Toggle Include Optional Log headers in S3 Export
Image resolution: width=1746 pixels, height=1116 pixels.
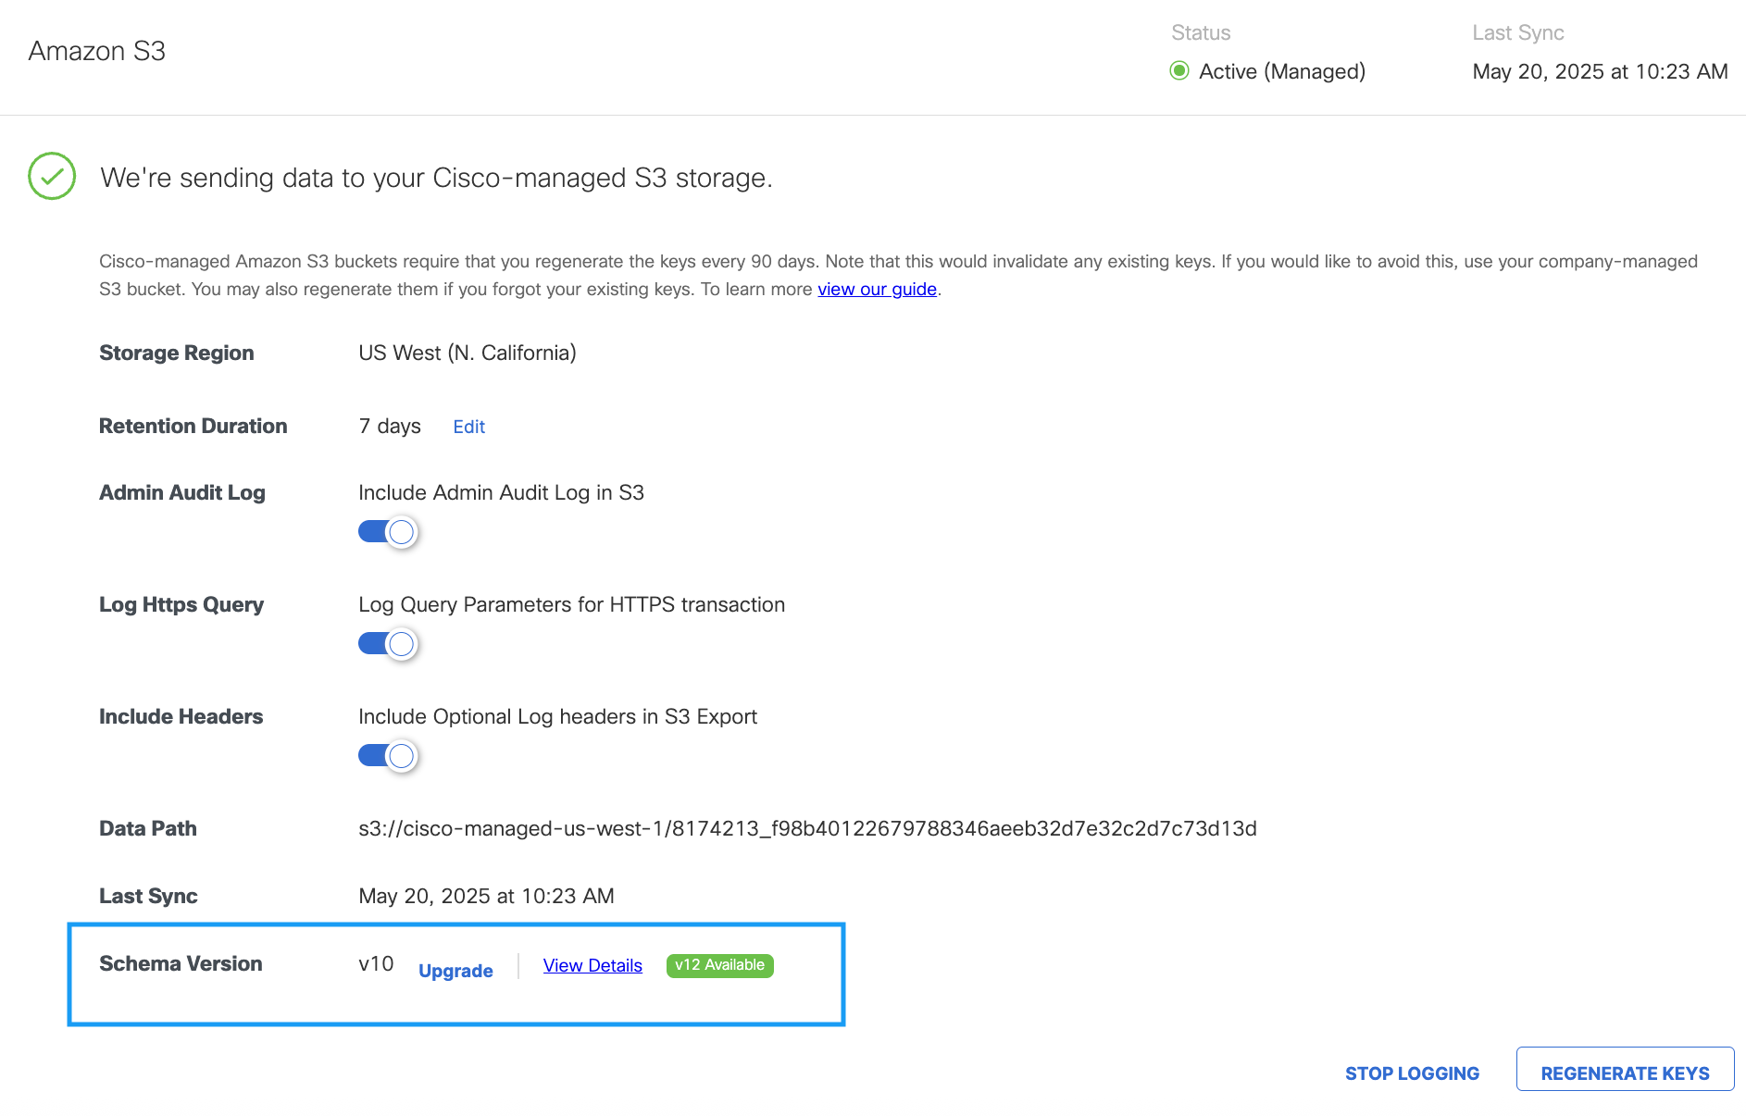(x=388, y=756)
